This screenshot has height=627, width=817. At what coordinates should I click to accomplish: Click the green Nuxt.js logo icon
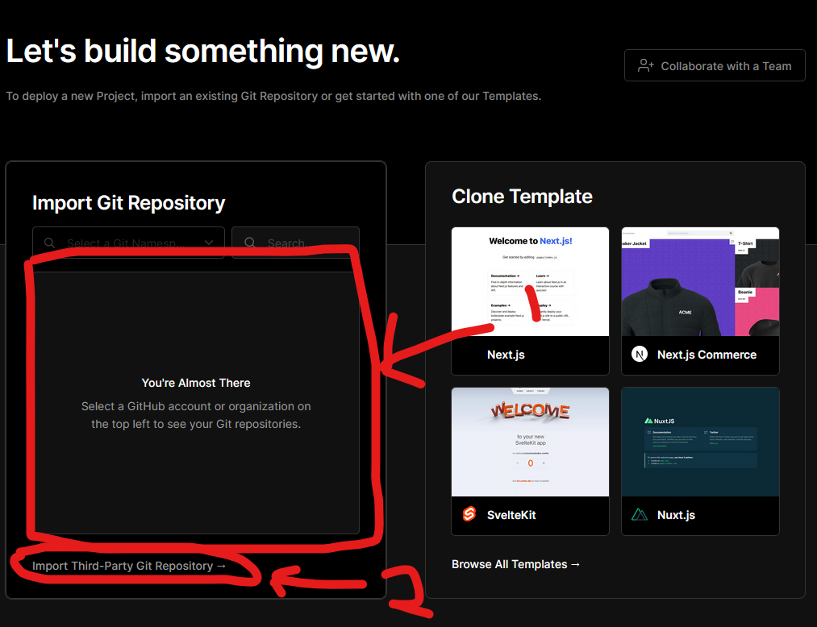click(640, 515)
